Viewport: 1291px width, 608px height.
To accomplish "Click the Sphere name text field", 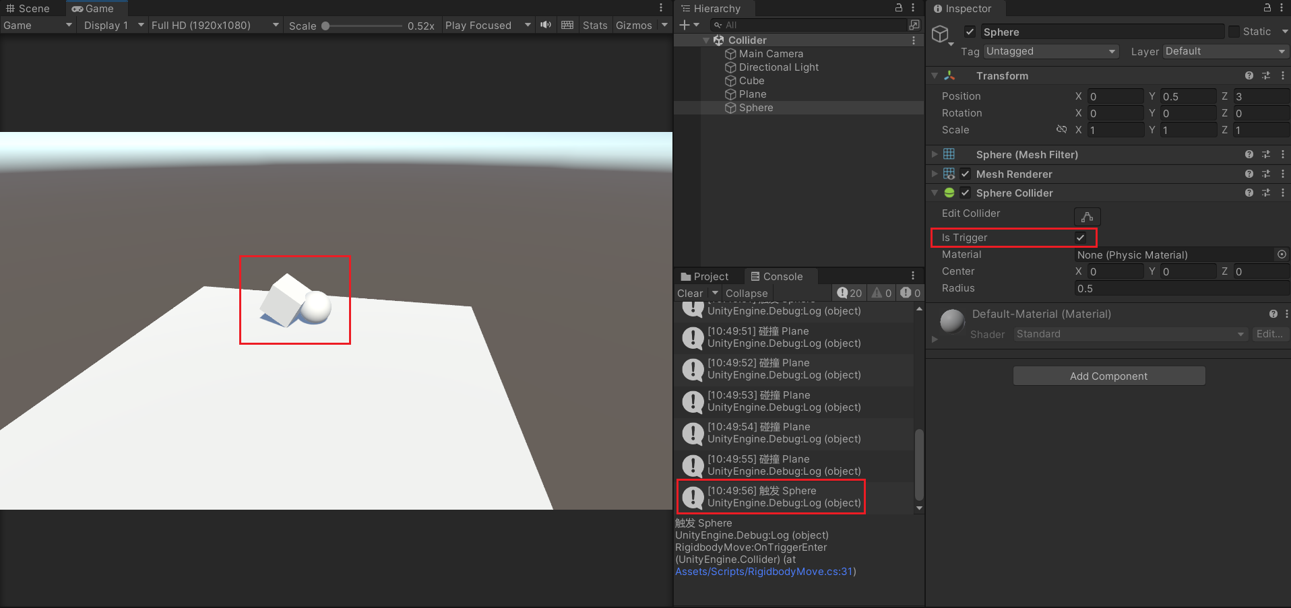I will [x=1102, y=32].
